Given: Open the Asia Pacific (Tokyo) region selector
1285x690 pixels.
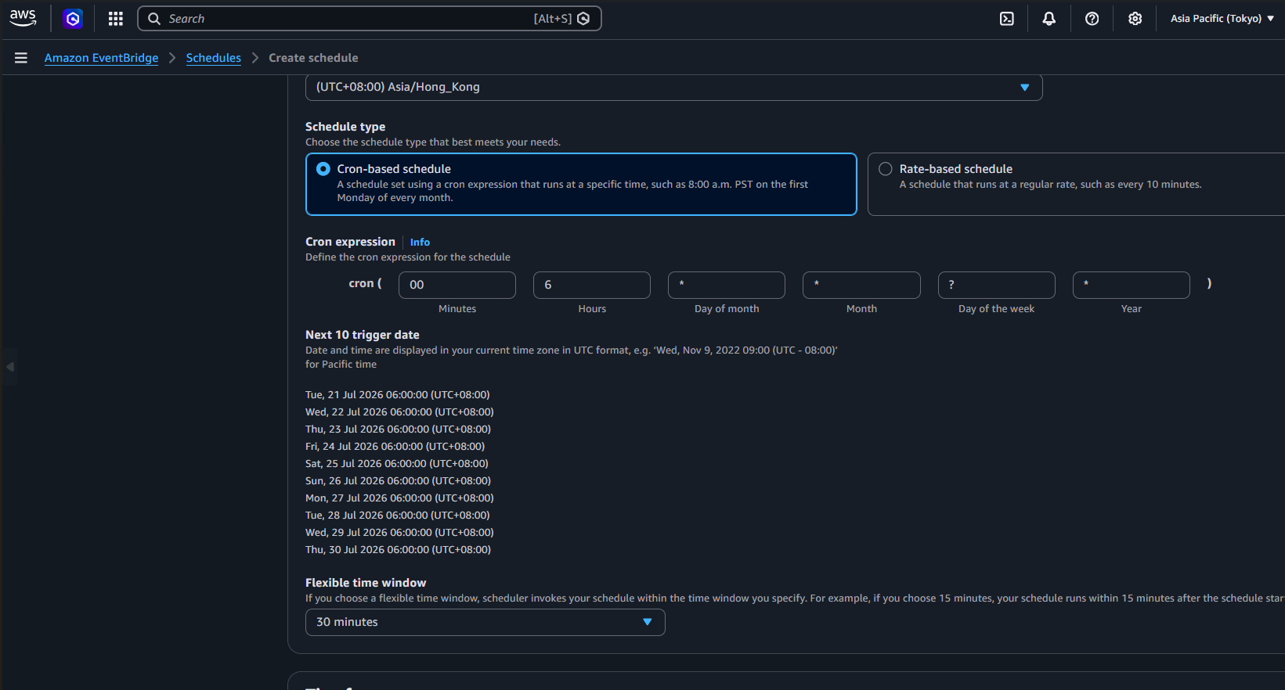Looking at the screenshot, I should (1222, 19).
